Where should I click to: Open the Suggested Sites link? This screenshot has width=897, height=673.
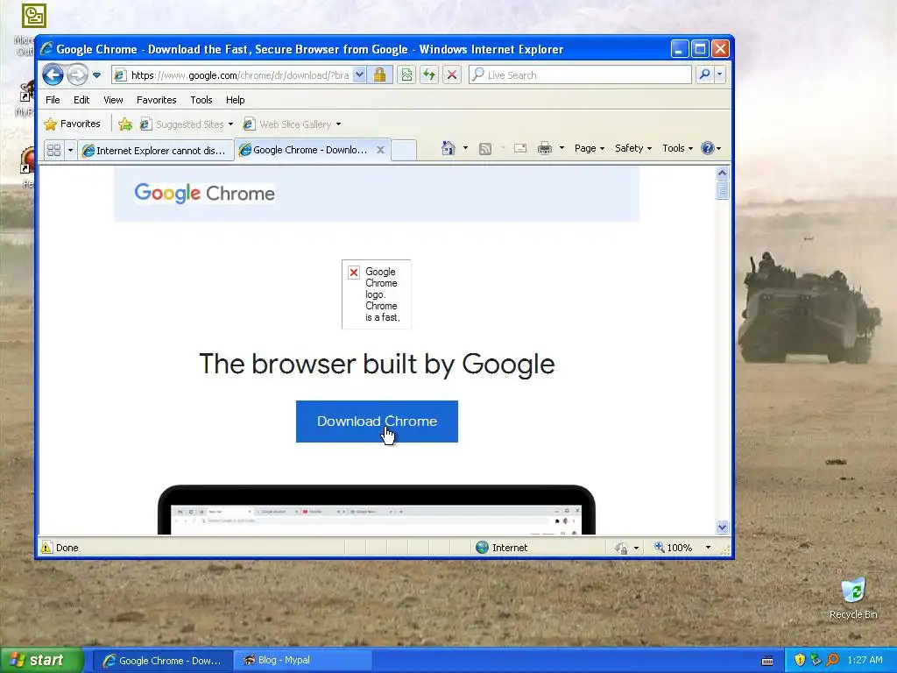187,124
